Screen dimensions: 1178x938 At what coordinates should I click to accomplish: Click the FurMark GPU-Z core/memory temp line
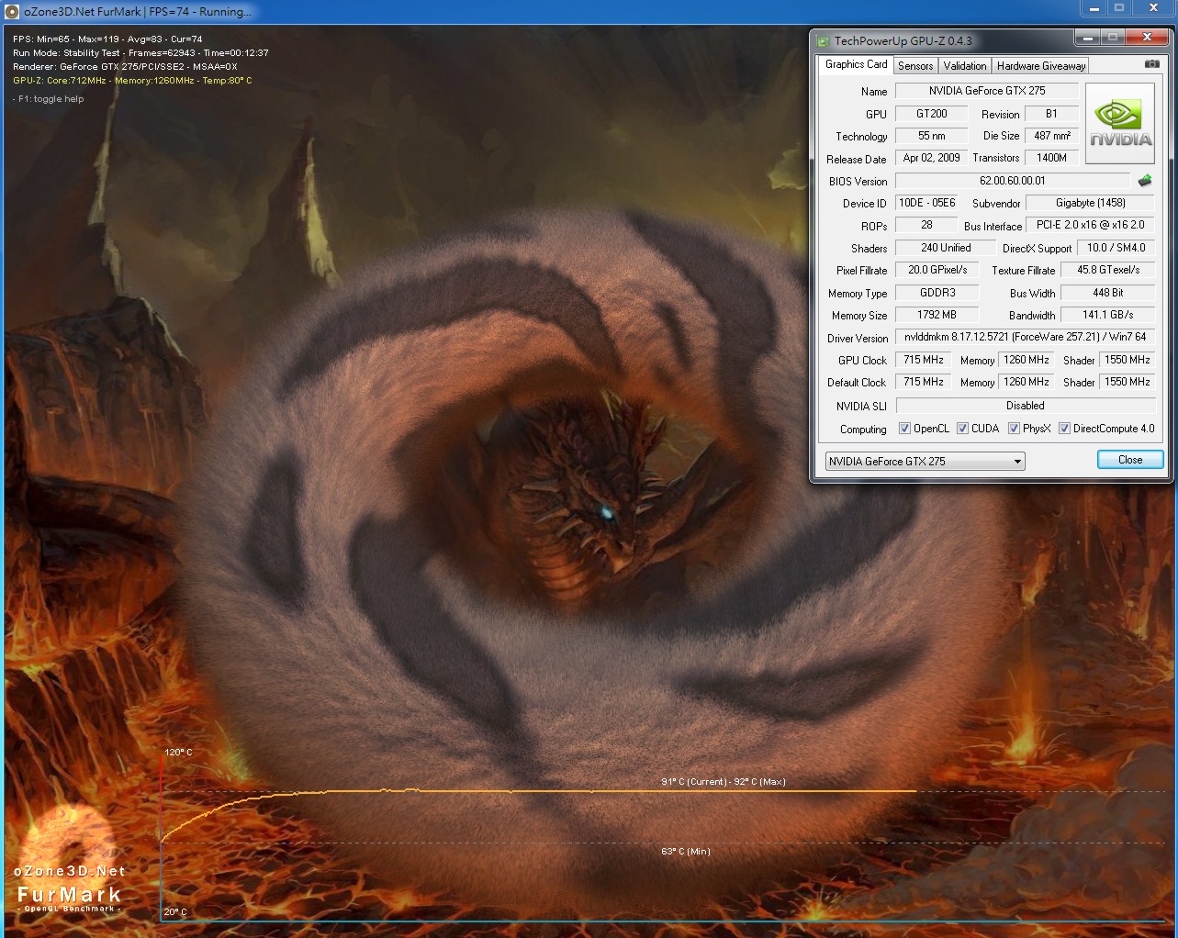[132, 81]
